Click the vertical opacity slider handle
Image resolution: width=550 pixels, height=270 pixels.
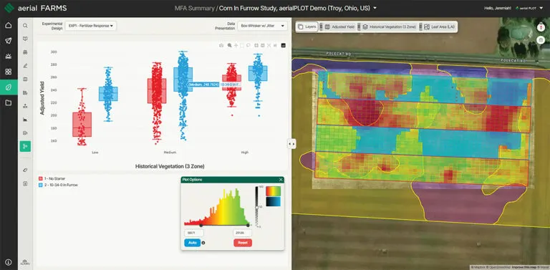[257, 208]
